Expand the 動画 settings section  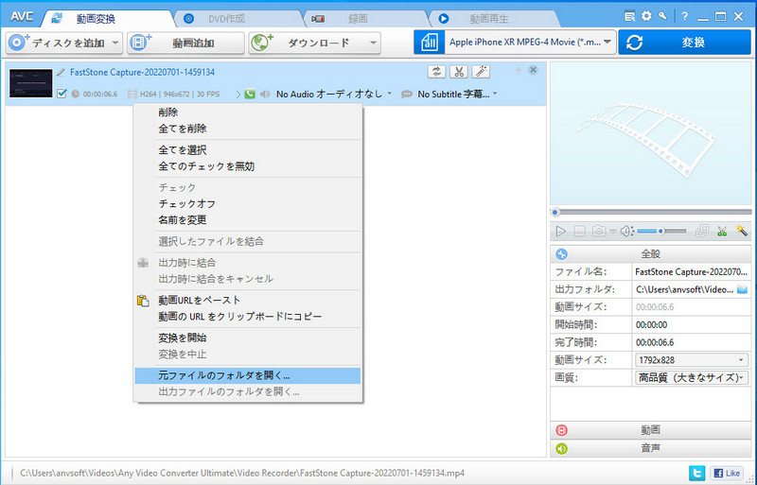click(650, 430)
